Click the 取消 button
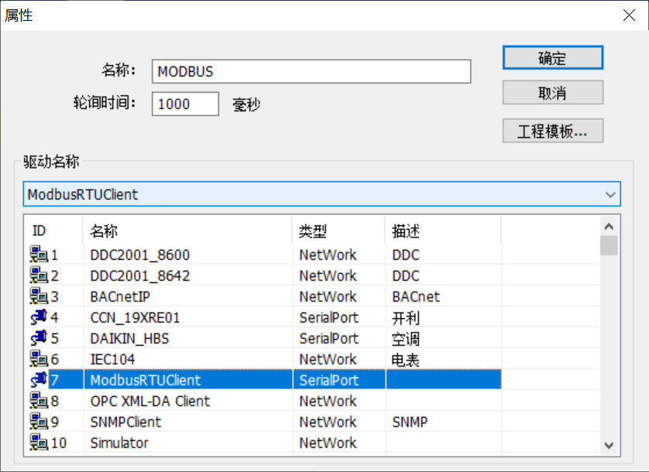 [552, 93]
